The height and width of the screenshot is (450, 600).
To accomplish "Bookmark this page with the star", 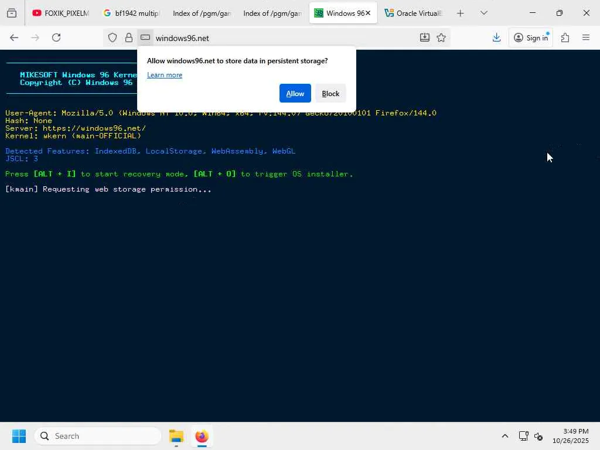I will tap(441, 37).
